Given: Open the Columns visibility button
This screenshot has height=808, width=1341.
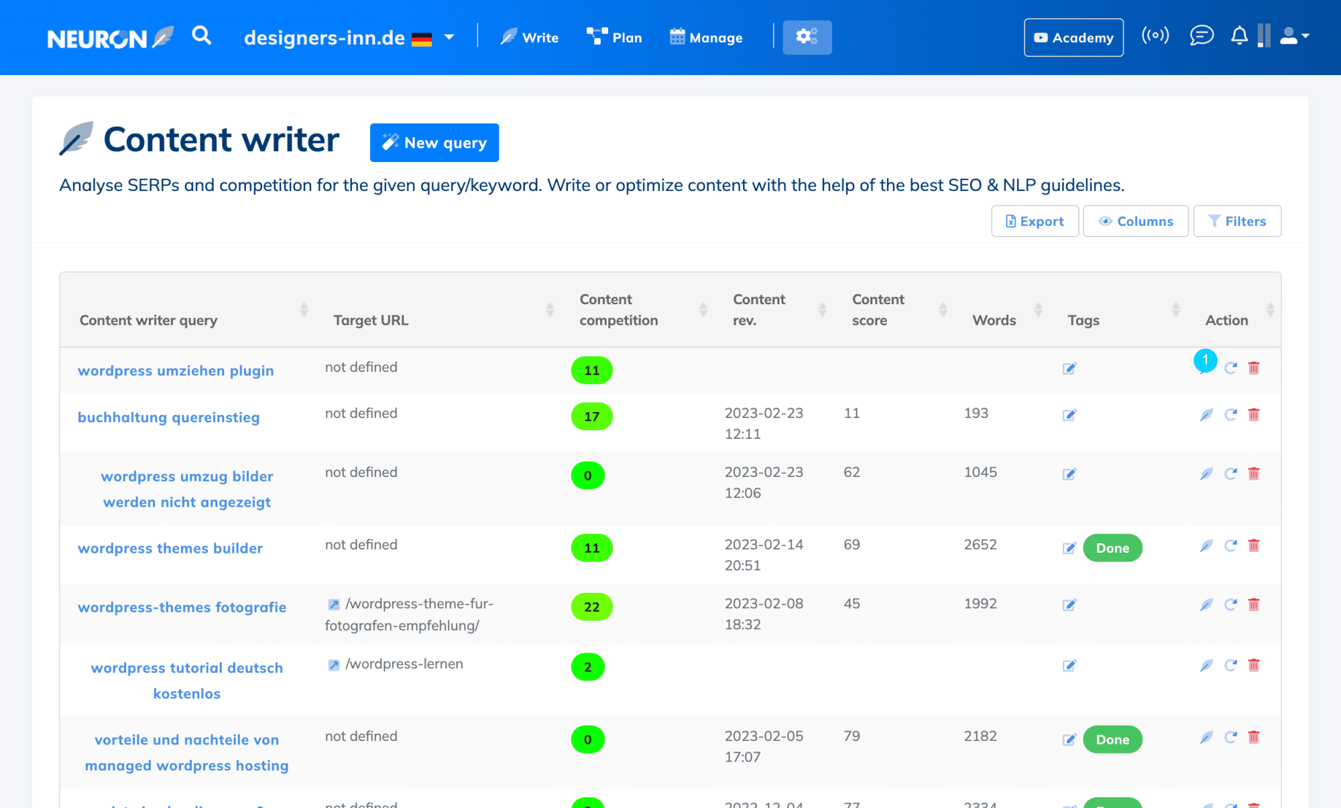Looking at the screenshot, I should tap(1136, 221).
